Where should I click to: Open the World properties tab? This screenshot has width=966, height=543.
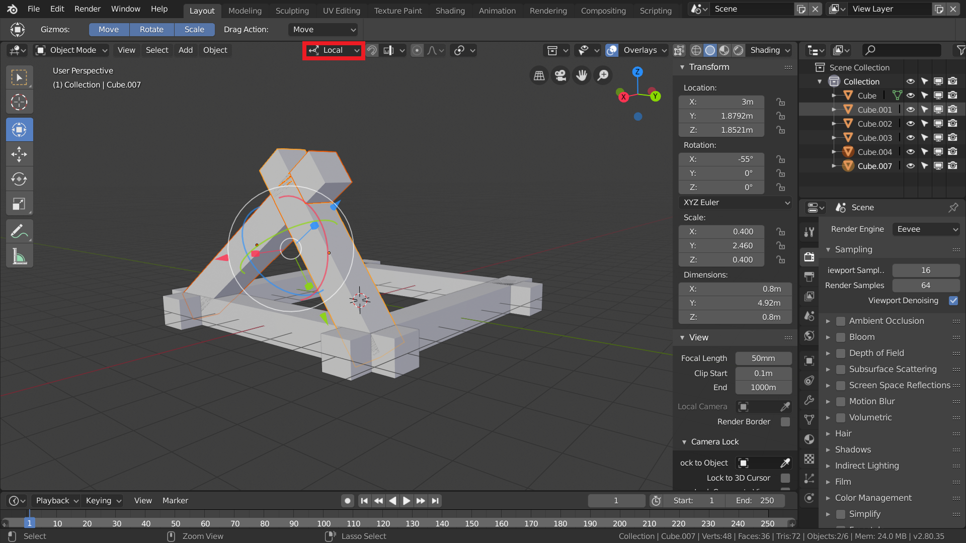pyautogui.click(x=809, y=335)
